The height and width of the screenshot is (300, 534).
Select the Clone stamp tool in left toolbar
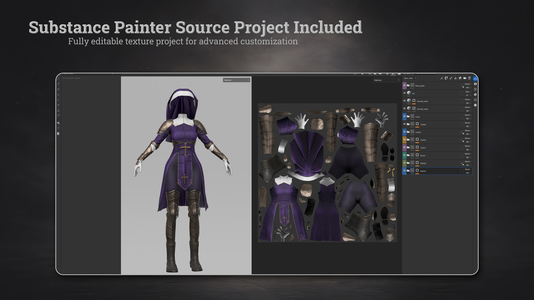click(58, 110)
